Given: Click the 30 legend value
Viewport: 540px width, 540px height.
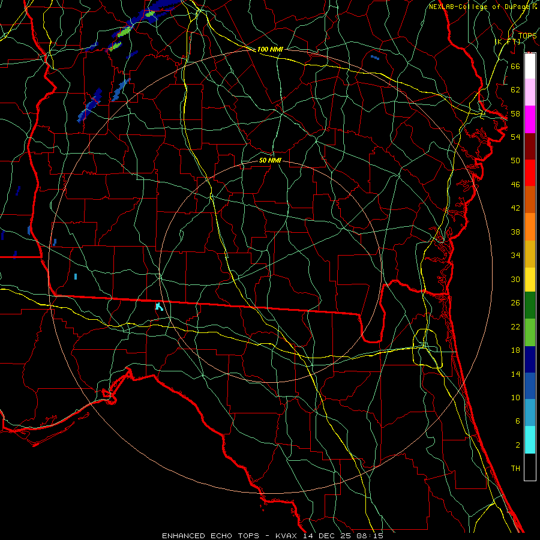Looking at the screenshot, I should 515,279.
